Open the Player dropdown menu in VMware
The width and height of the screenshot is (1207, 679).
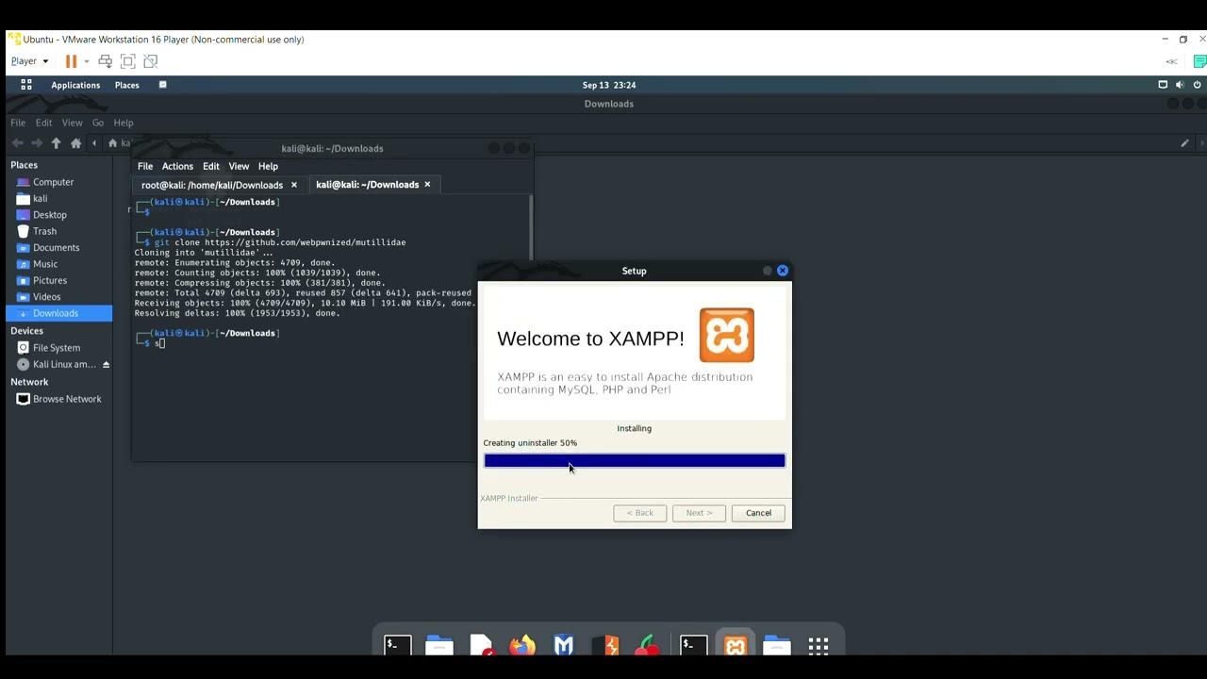click(x=29, y=61)
